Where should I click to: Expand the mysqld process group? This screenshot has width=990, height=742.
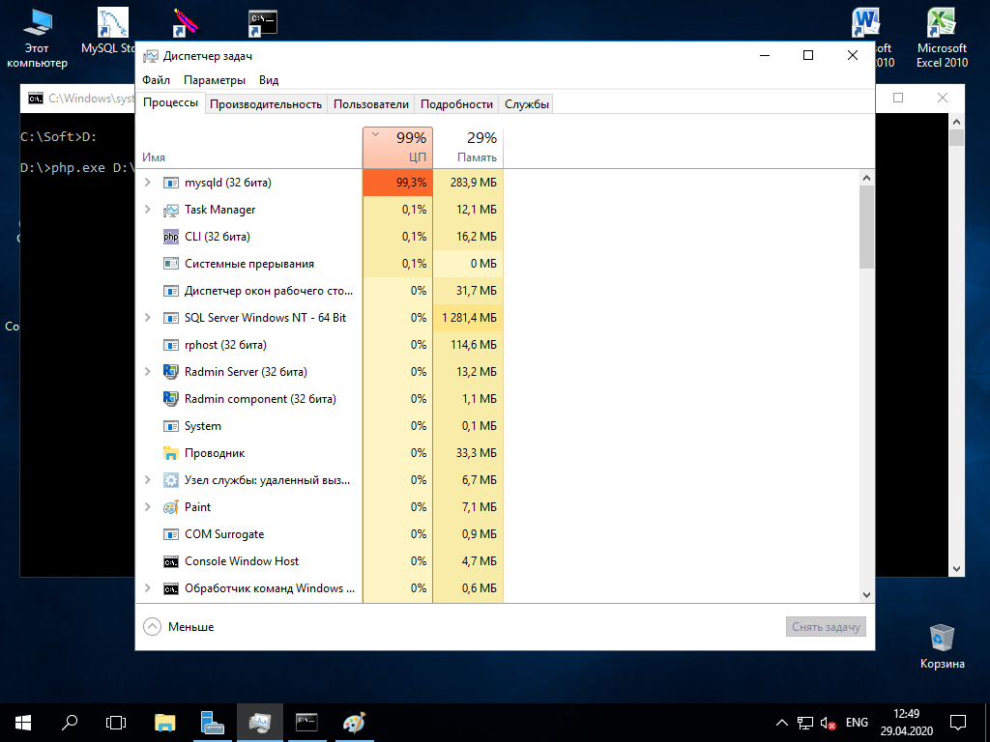[148, 183]
